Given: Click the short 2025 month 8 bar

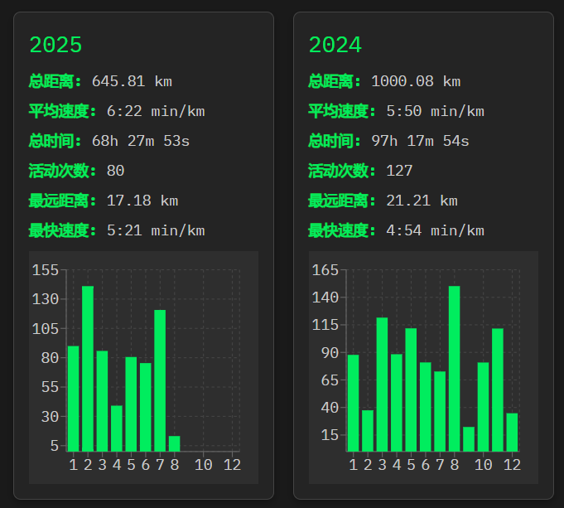Looking at the screenshot, I should 175,443.
